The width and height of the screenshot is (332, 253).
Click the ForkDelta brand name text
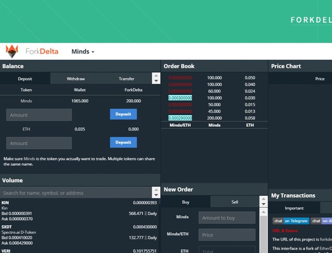[x=42, y=51]
